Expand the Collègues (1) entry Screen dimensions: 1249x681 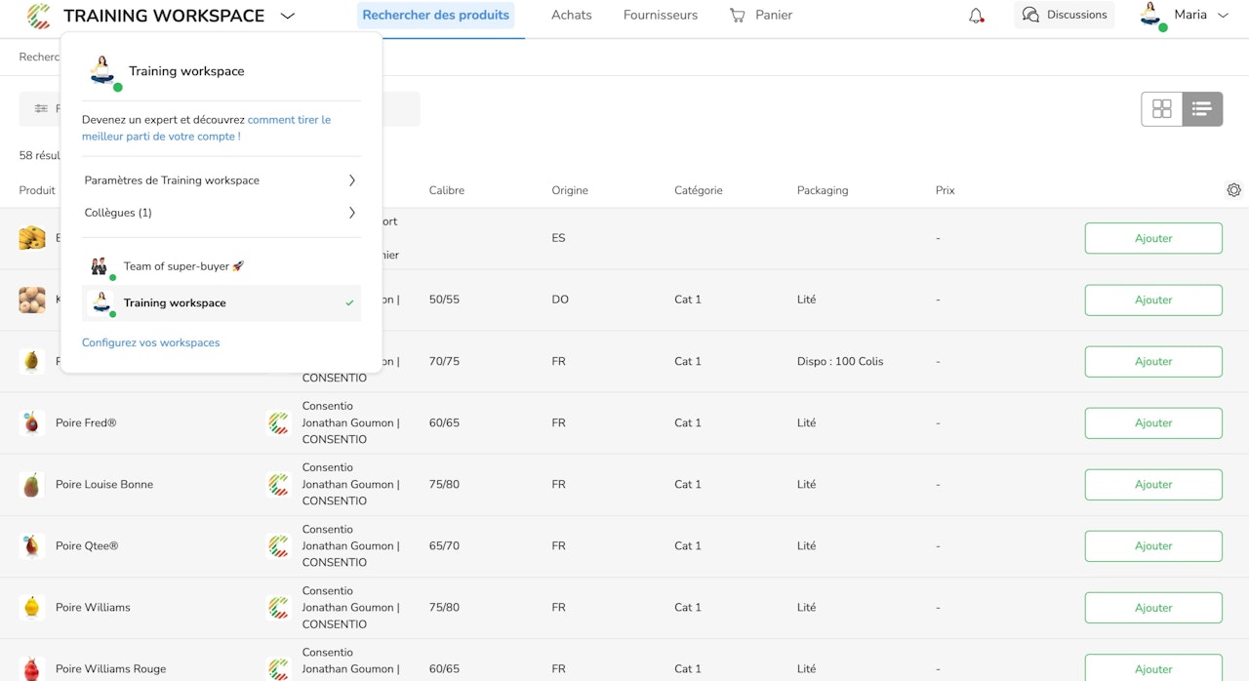point(221,213)
